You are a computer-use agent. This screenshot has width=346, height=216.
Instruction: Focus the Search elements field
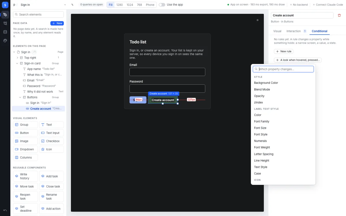38,14
